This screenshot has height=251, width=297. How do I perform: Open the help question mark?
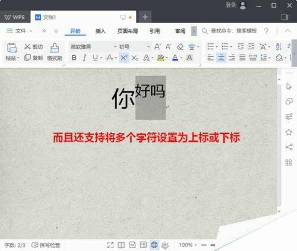pyautogui.click(x=266, y=31)
